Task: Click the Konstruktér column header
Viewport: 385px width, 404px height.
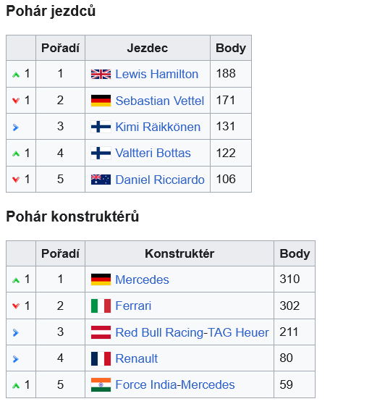Action: [179, 254]
